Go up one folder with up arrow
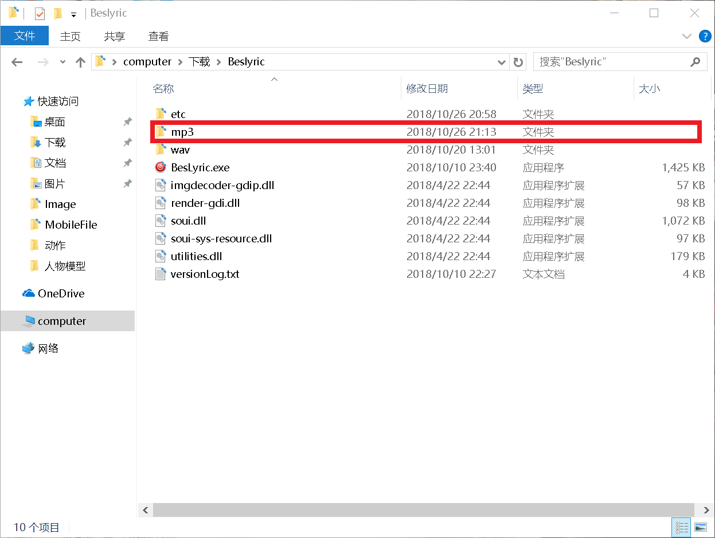The image size is (715, 538). click(x=81, y=62)
